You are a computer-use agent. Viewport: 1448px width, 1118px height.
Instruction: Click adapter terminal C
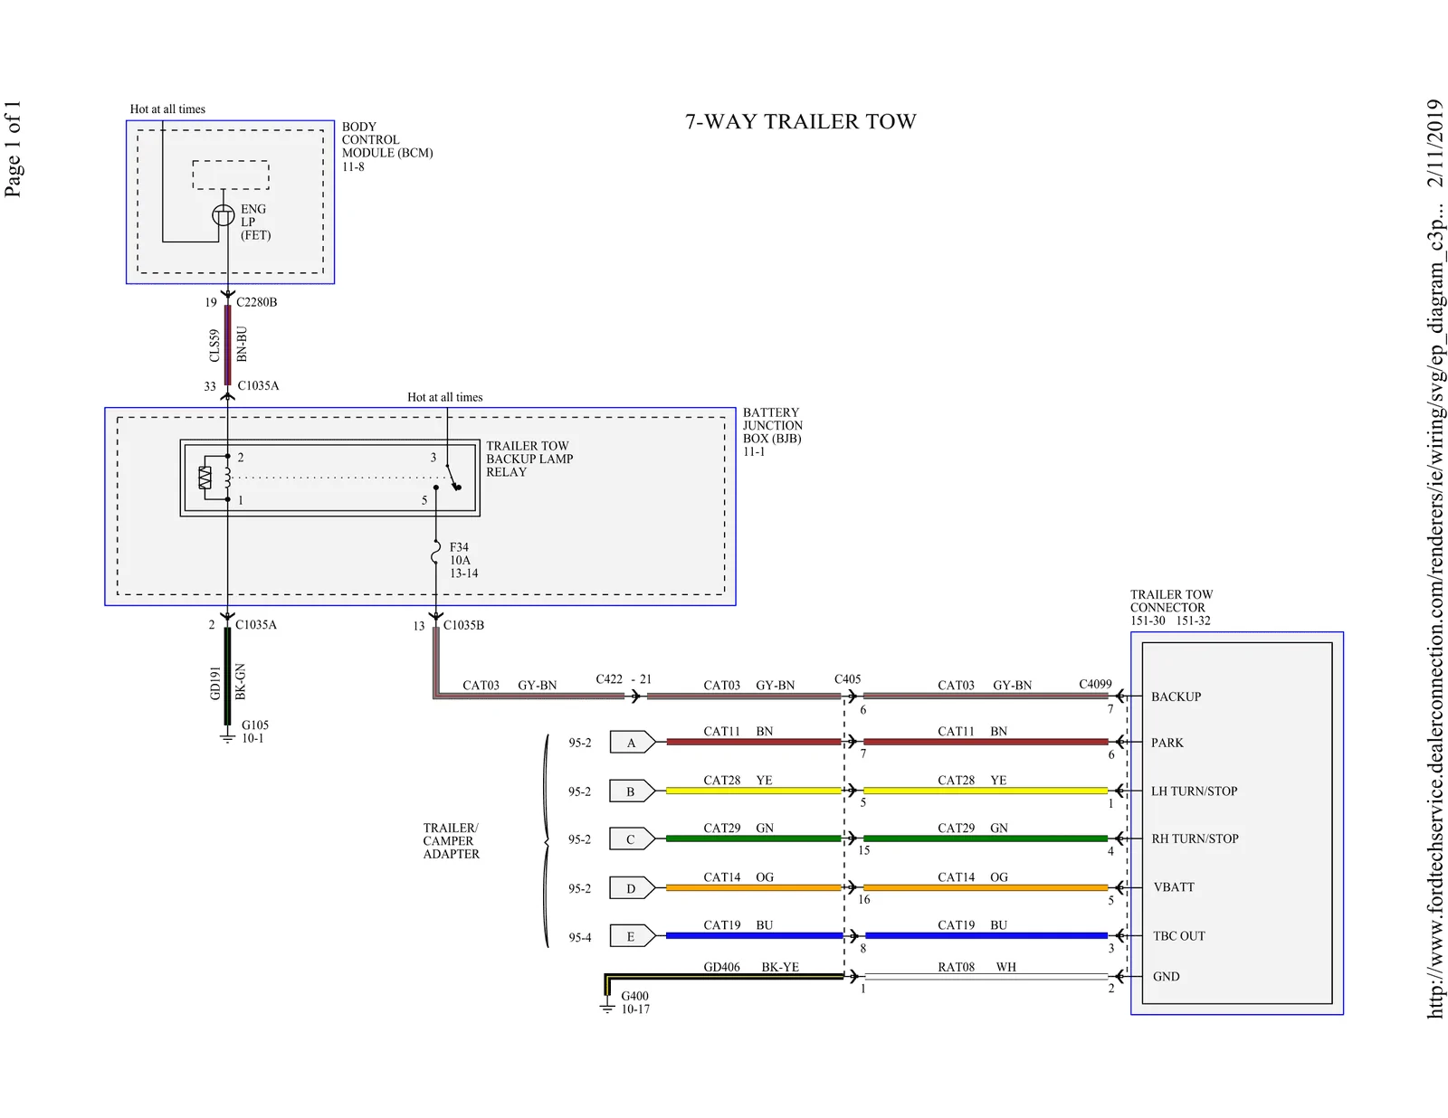tap(632, 839)
